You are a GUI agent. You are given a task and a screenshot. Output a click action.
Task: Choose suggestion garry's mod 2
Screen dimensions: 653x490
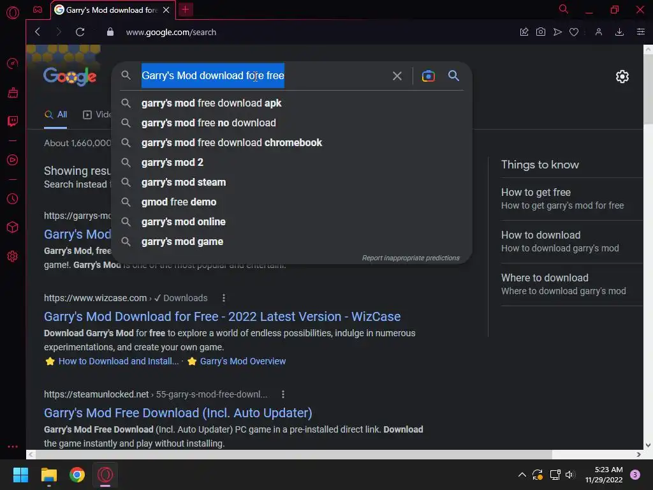point(291,163)
